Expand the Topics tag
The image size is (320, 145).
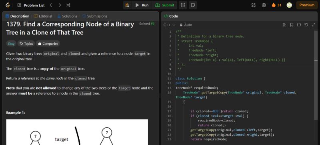click(x=26, y=44)
